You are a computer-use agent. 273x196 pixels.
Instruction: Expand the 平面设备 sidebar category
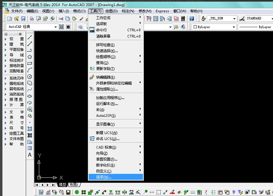pos(14,50)
